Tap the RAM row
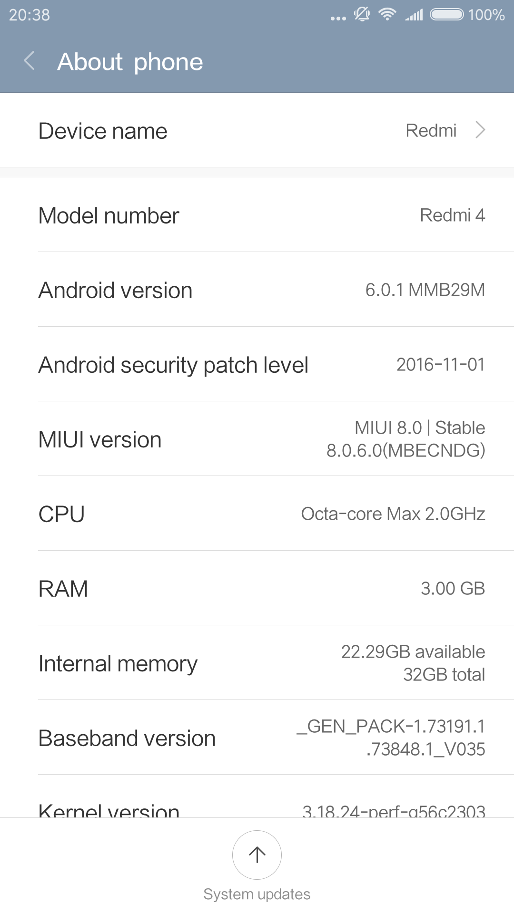The height and width of the screenshot is (913, 514). [257, 589]
